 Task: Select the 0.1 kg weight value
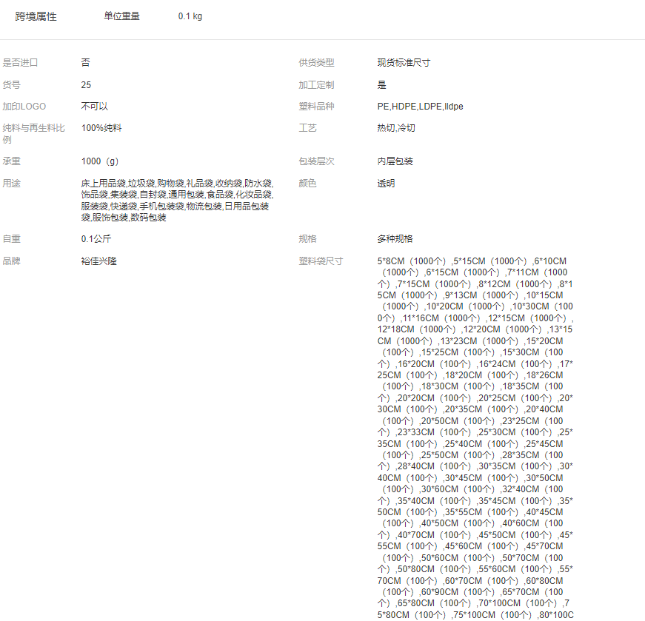click(x=190, y=16)
